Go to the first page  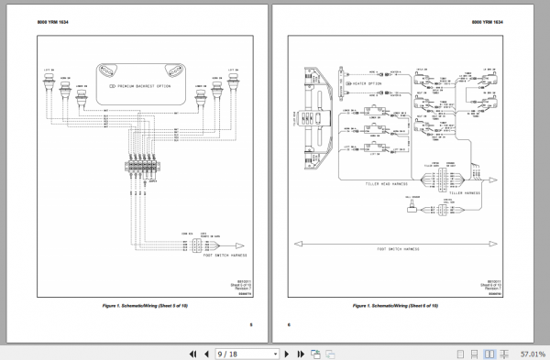click(192, 354)
